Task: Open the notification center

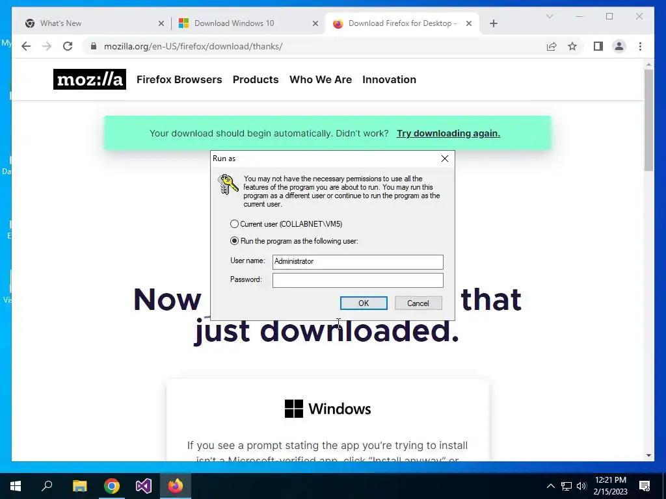Action: click(645, 486)
